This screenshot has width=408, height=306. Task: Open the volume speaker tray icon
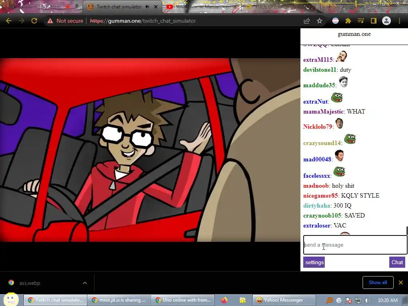[368, 300]
